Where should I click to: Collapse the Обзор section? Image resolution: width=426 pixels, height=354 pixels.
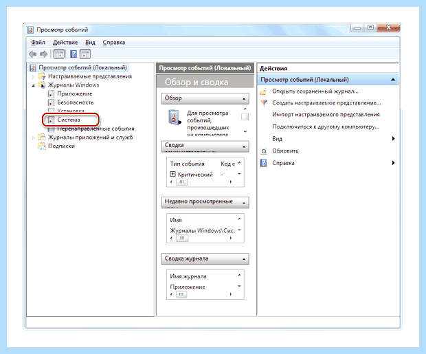point(244,99)
